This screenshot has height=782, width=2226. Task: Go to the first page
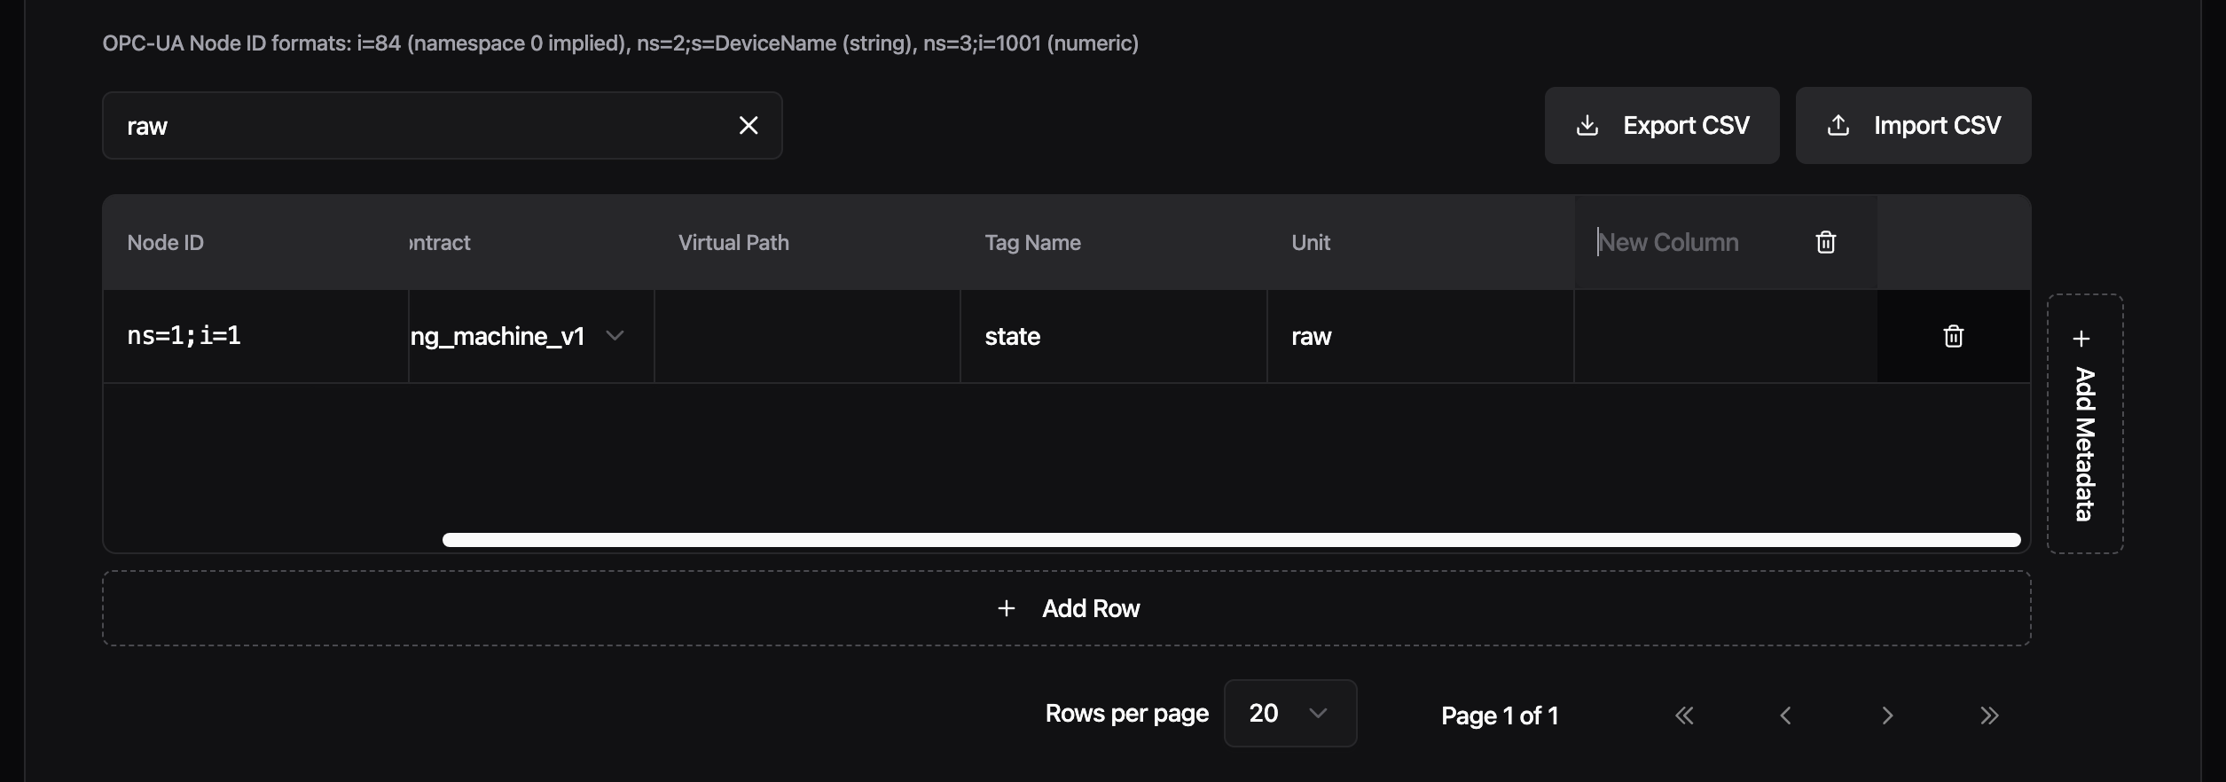tap(1684, 716)
